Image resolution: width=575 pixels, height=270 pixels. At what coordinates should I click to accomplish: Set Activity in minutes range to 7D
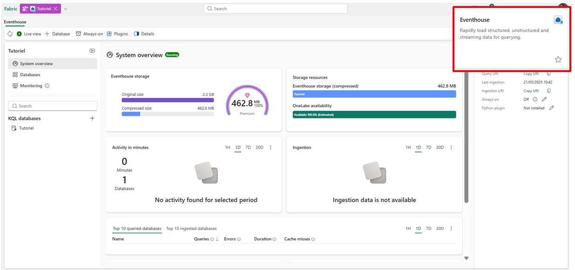[248, 148]
